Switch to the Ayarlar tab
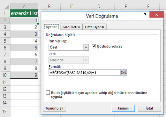This screenshot has width=166, height=117. (51, 27)
